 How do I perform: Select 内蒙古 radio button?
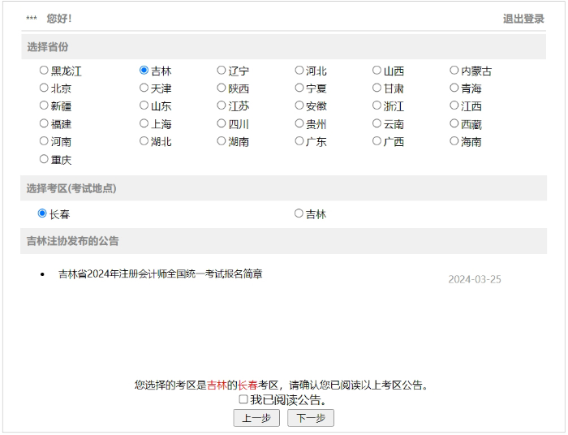click(x=454, y=71)
